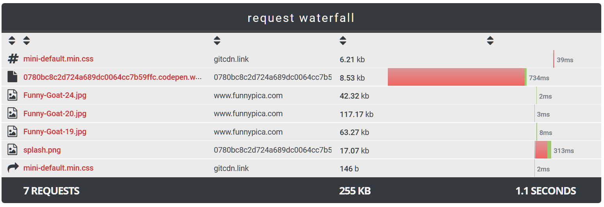Click the image icon beside Funny-Goat-24.jpg
The width and height of the screenshot is (604, 207).
click(13, 95)
